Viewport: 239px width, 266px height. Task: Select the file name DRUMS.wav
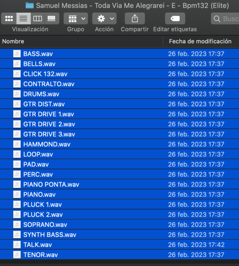tap(41, 94)
